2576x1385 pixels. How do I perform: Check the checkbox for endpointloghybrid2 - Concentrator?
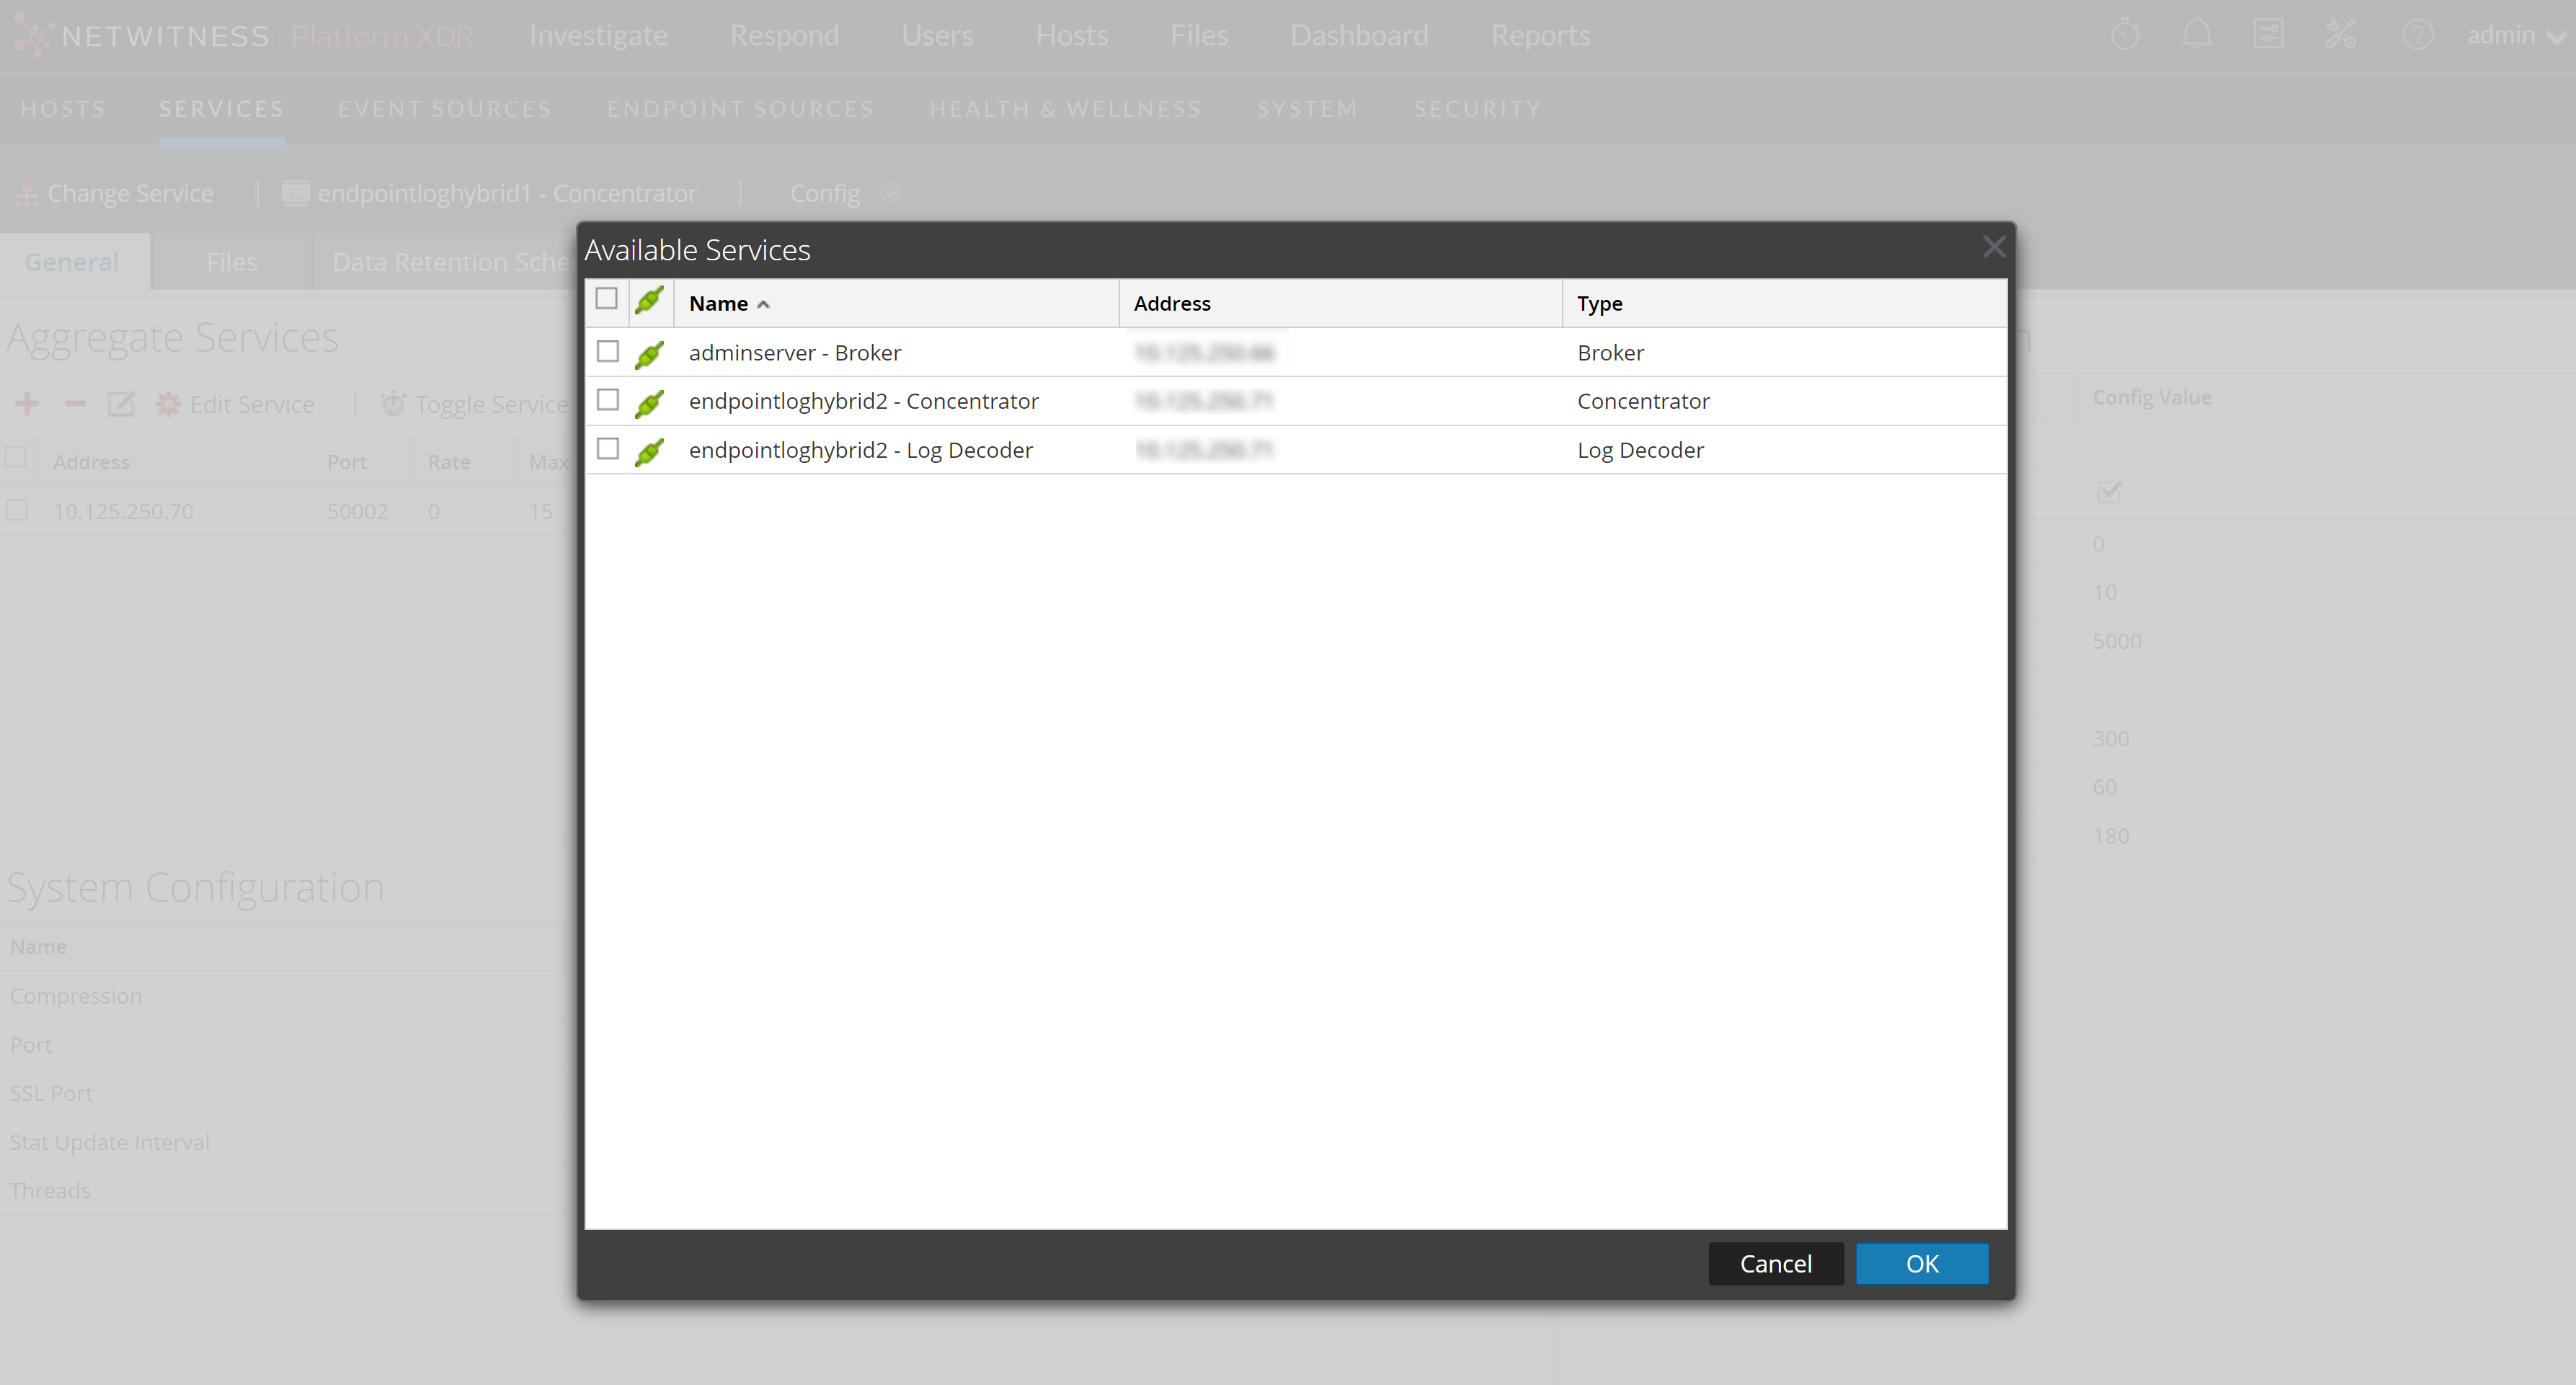(x=607, y=400)
